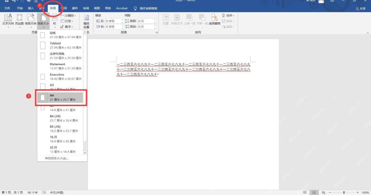Open the text direction (文字方向) tool
371x195 pixels.
(x=8, y=20)
